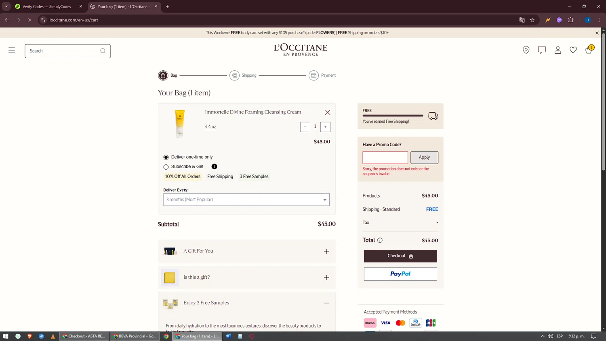
Task: Click the volume speaker tray icon
Action: [550, 336]
